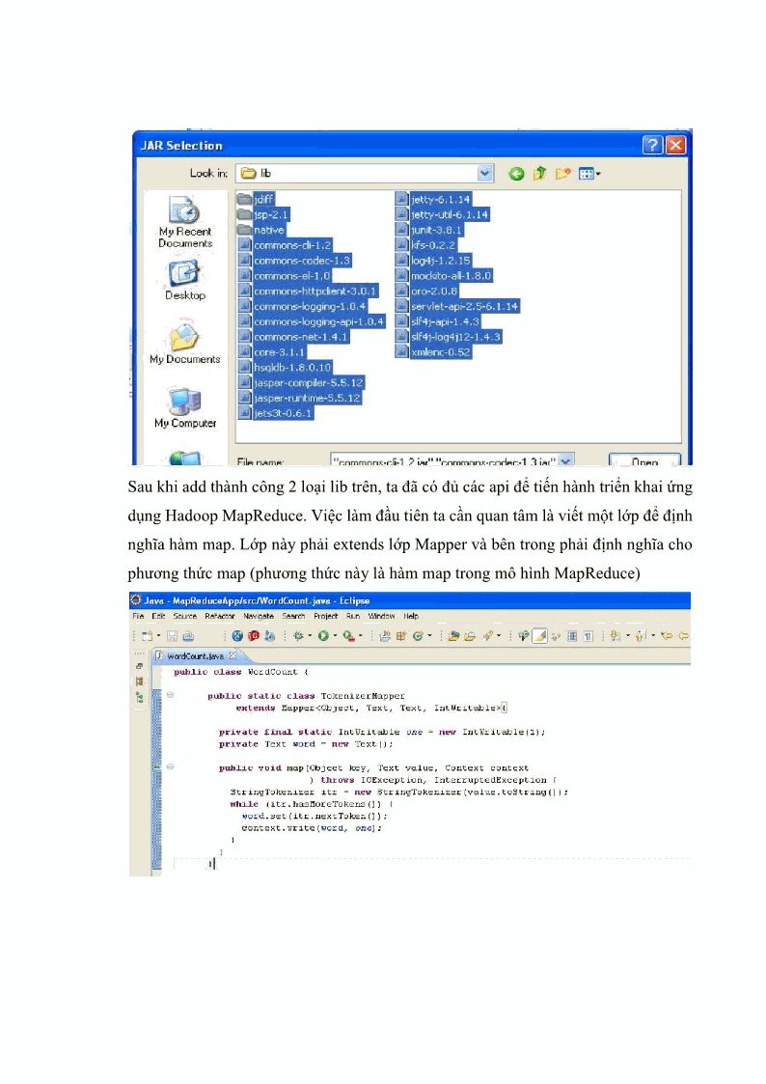766x1084 pixels.
Task: Select the mockito-all-1.8.0 jar file
Action: [x=451, y=275]
